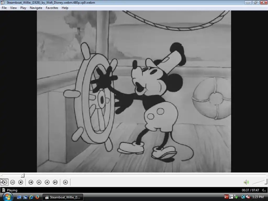Viewport: 268px width, 201px height.
Task: Click the muted volume tray icon
Action: (x=248, y=197)
